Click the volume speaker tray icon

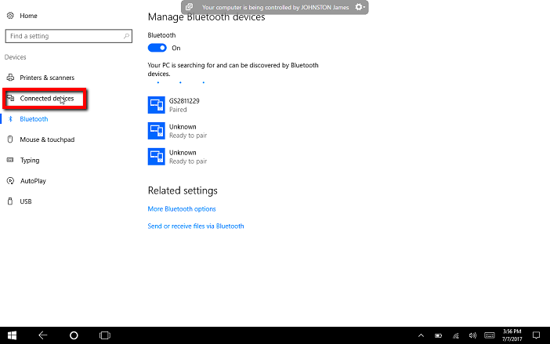click(x=472, y=335)
